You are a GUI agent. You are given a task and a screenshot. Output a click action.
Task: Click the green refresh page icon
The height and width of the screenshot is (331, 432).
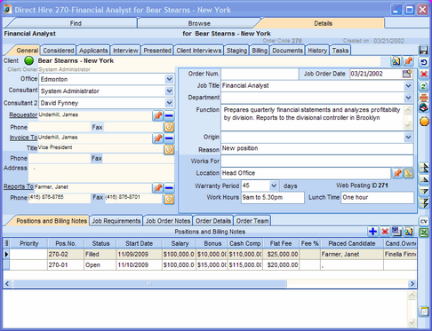[x=424, y=86]
